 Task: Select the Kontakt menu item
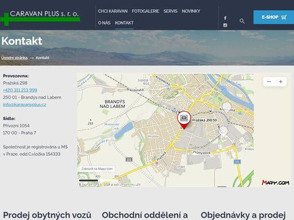pos(124,23)
